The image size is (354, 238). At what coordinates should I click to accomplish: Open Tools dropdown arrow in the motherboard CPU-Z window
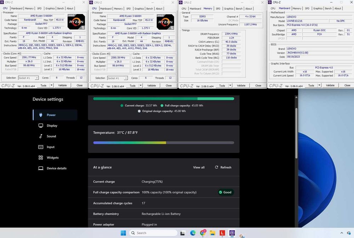pyautogui.click(x=319, y=85)
